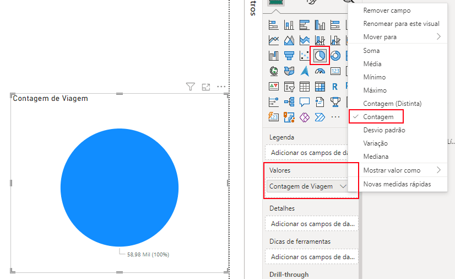Select the funnel chart visual
The width and height of the screenshot is (455, 279).
pos(289,56)
